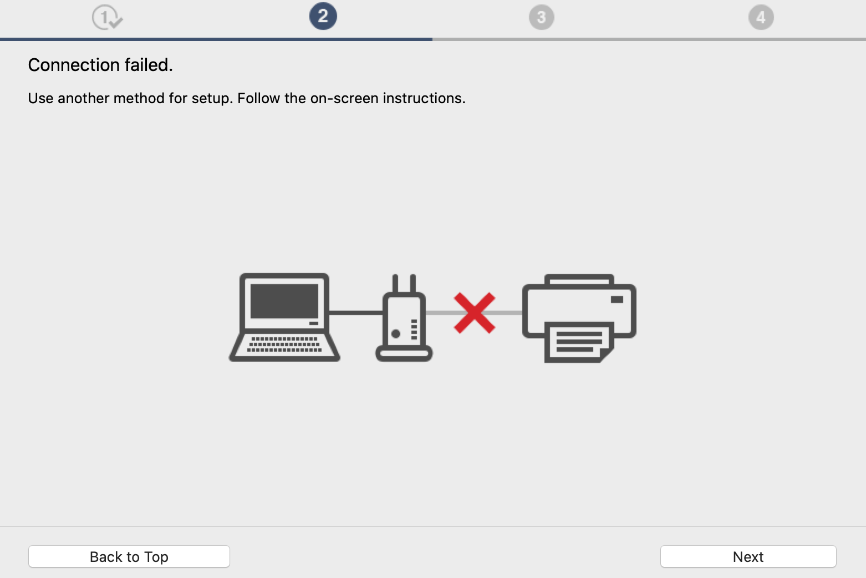Click the grayed step 4 circle
The height and width of the screenshot is (578, 866).
pos(761,17)
